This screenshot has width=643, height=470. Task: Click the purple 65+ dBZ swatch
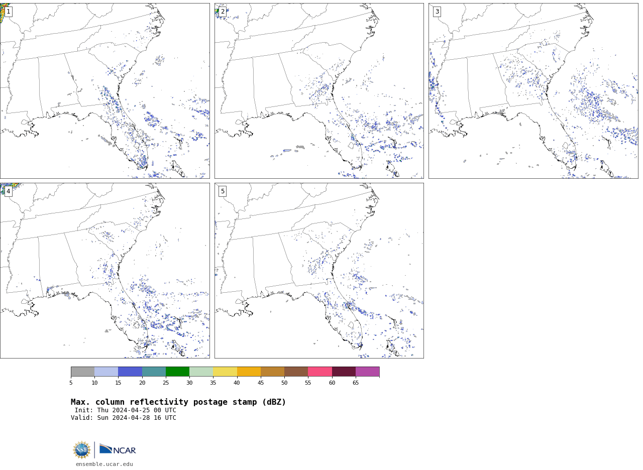click(367, 372)
